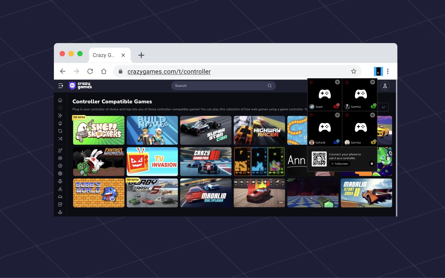Select Saad's player avatar

pos(312,107)
